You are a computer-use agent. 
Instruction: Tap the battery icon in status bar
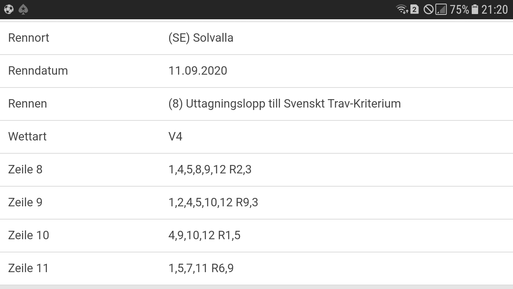click(475, 9)
